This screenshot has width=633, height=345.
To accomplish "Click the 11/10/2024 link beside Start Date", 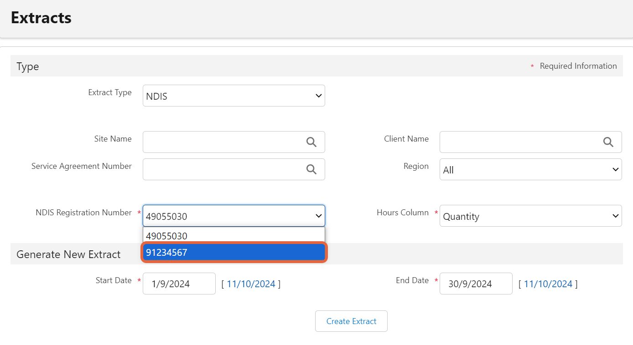I will pyautogui.click(x=251, y=284).
